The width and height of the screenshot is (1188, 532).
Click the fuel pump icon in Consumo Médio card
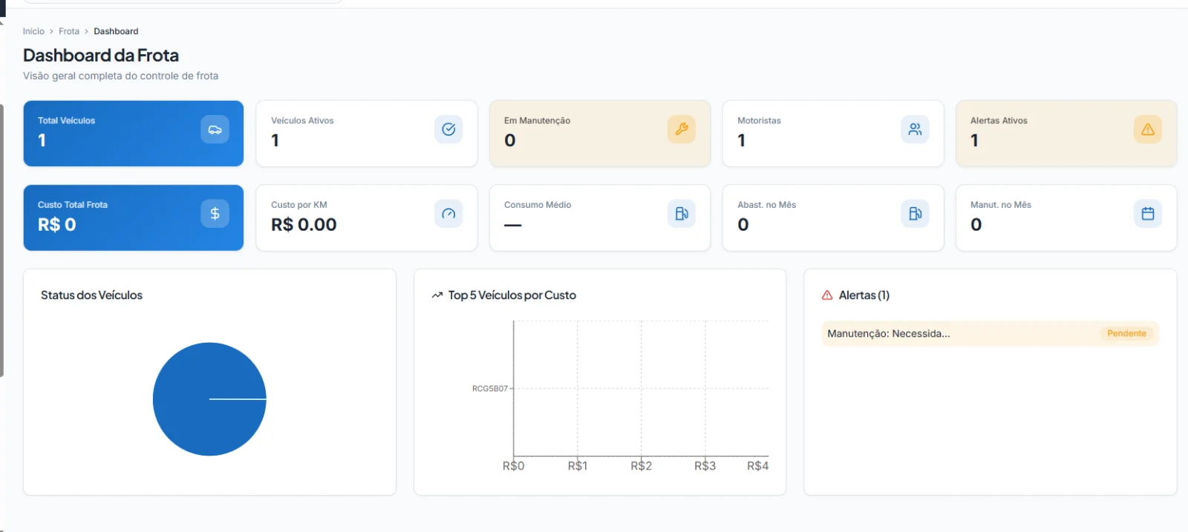(x=682, y=214)
